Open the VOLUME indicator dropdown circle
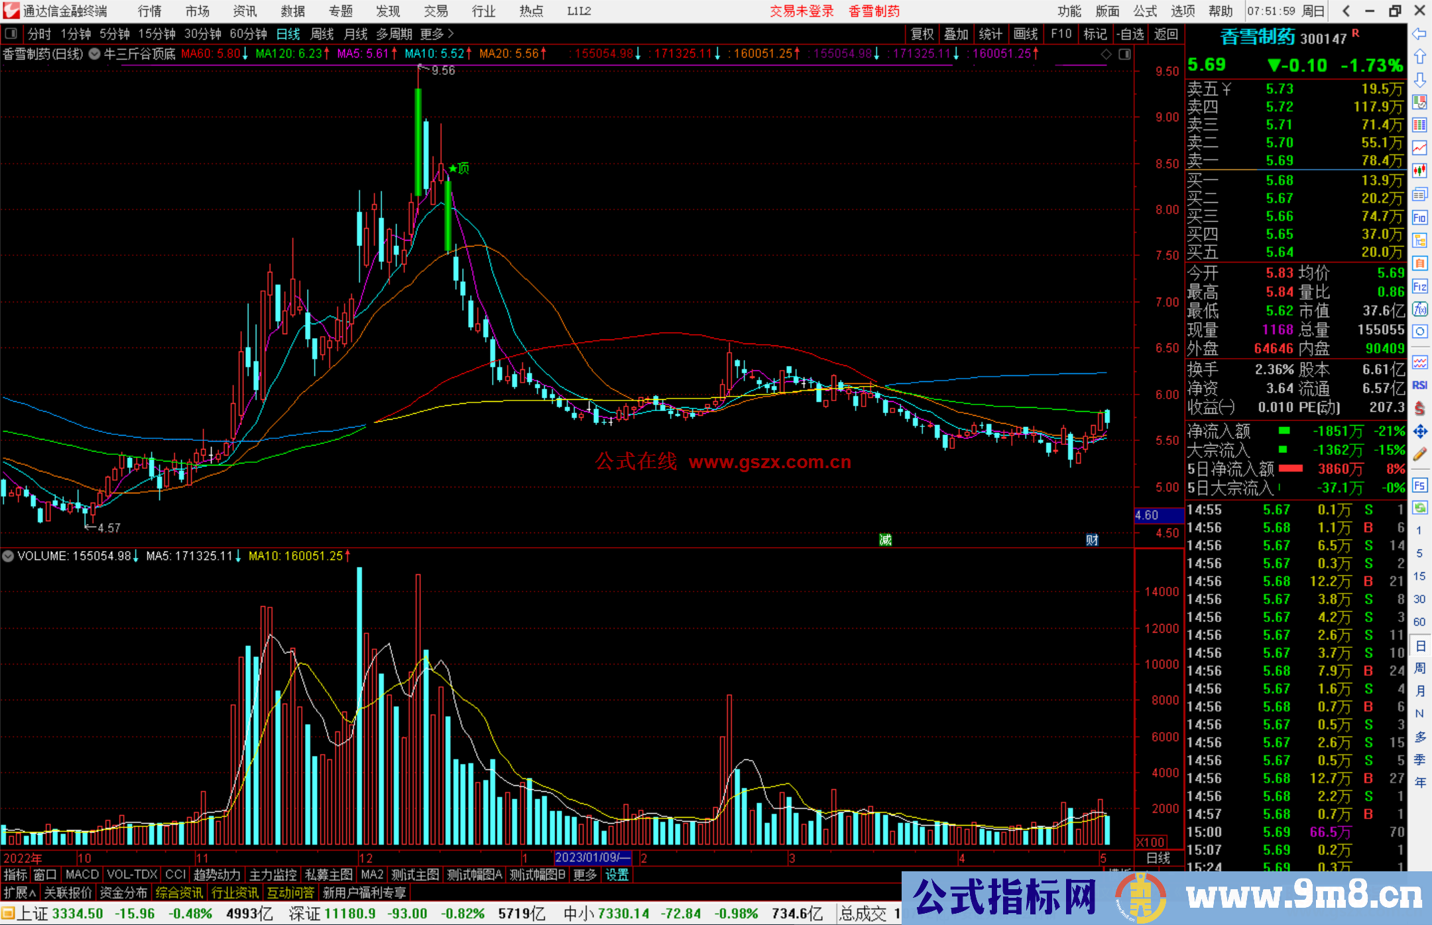1432x925 pixels. (8, 556)
